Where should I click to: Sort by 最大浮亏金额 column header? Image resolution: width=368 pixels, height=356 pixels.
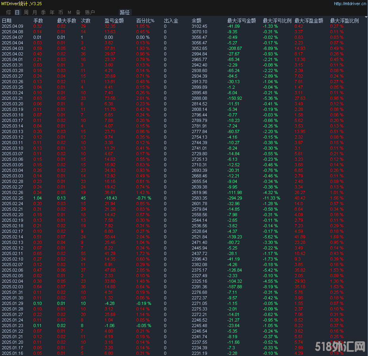coord(241,21)
